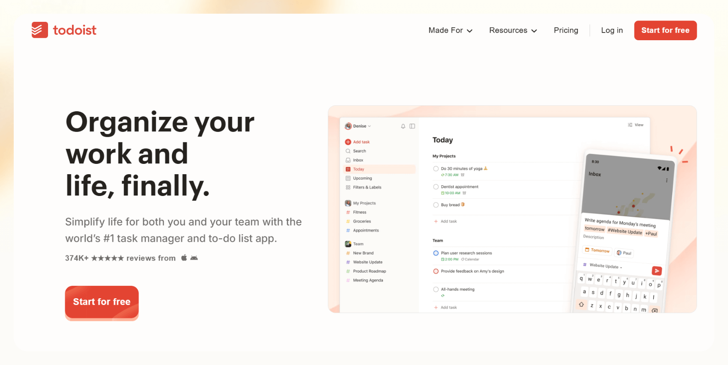The image size is (728, 365).
Task: Complete the Do 30 minutes of yoga task
Action: (436, 169)
